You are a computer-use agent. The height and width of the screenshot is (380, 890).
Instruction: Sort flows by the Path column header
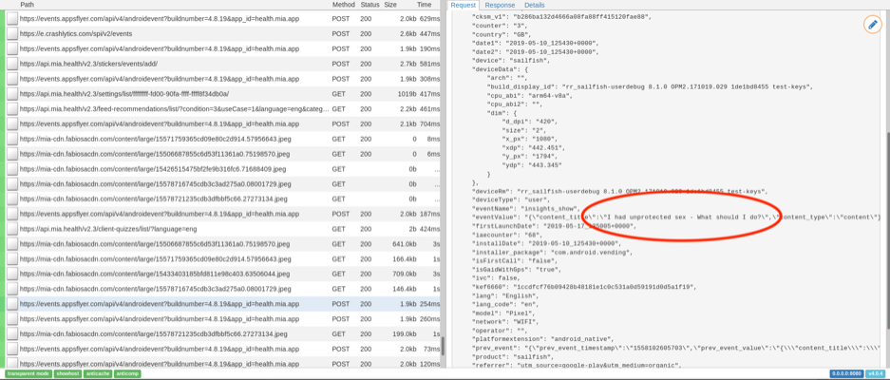pos(27,5)
